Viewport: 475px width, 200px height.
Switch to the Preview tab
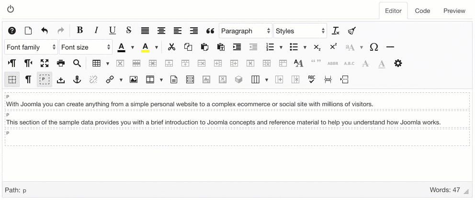point(454,11)
